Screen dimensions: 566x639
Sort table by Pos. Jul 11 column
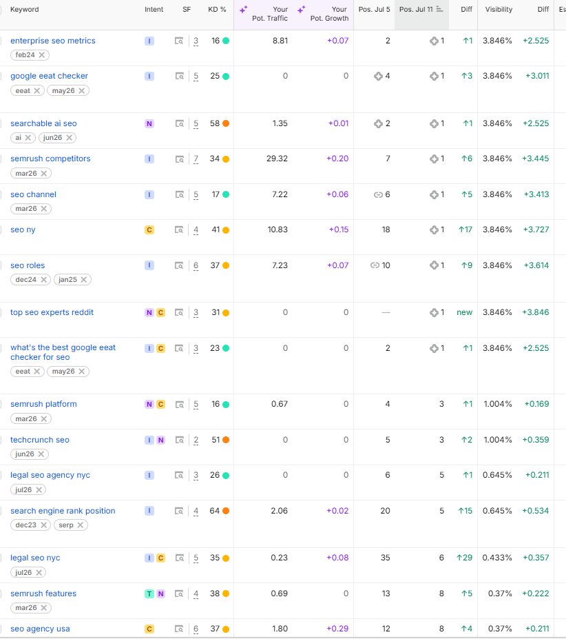[x=421, y=10]
